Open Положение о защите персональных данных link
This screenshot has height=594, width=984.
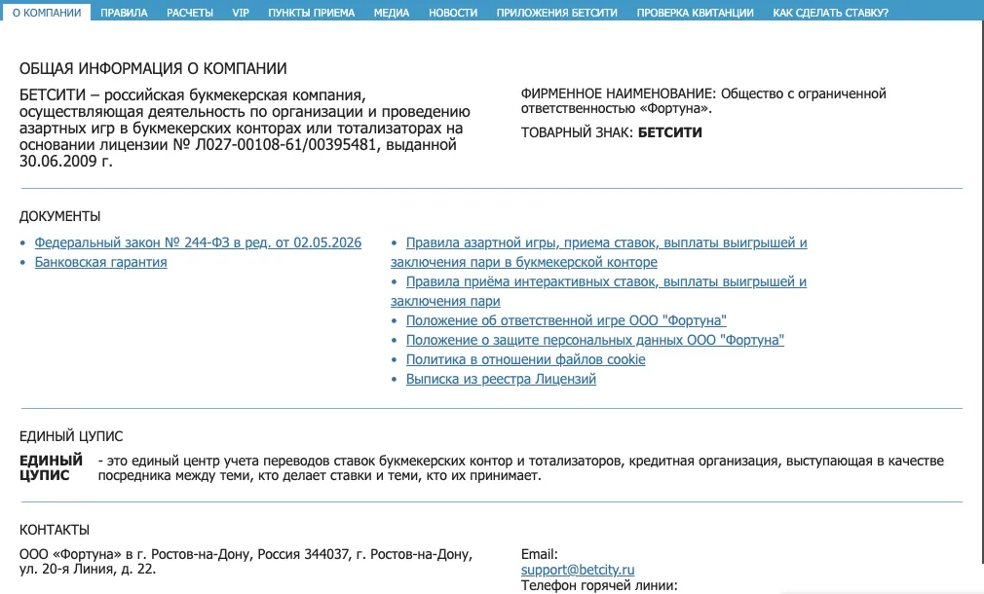(x=595, y=340)
